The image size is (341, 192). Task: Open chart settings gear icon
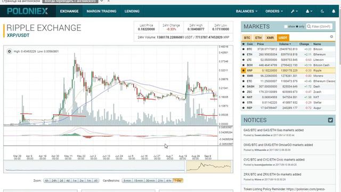[10, 51]
